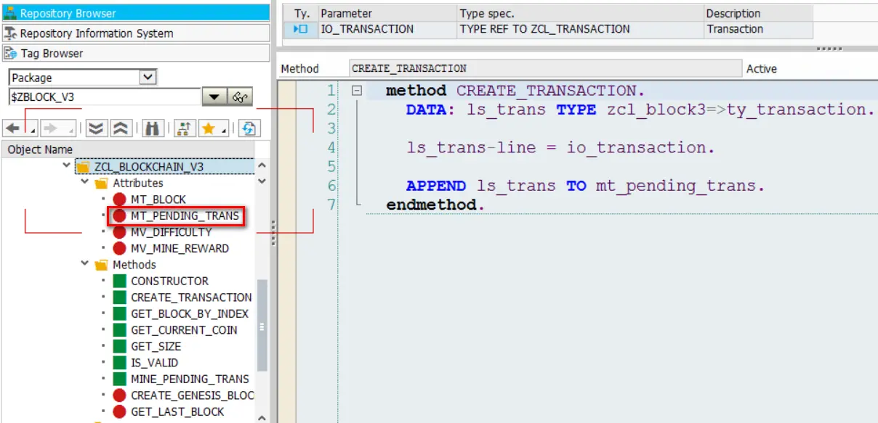
Task: Click the Transaction description cell
Action: pyautogui.click(x=759, y=29)
